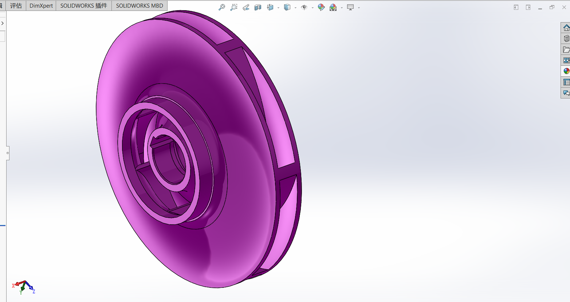Click the Hide/Show Items eye icon

pos(304,7)
